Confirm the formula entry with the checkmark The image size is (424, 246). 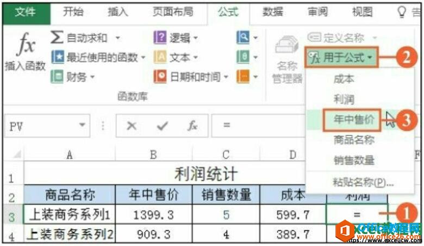(162, 126)
